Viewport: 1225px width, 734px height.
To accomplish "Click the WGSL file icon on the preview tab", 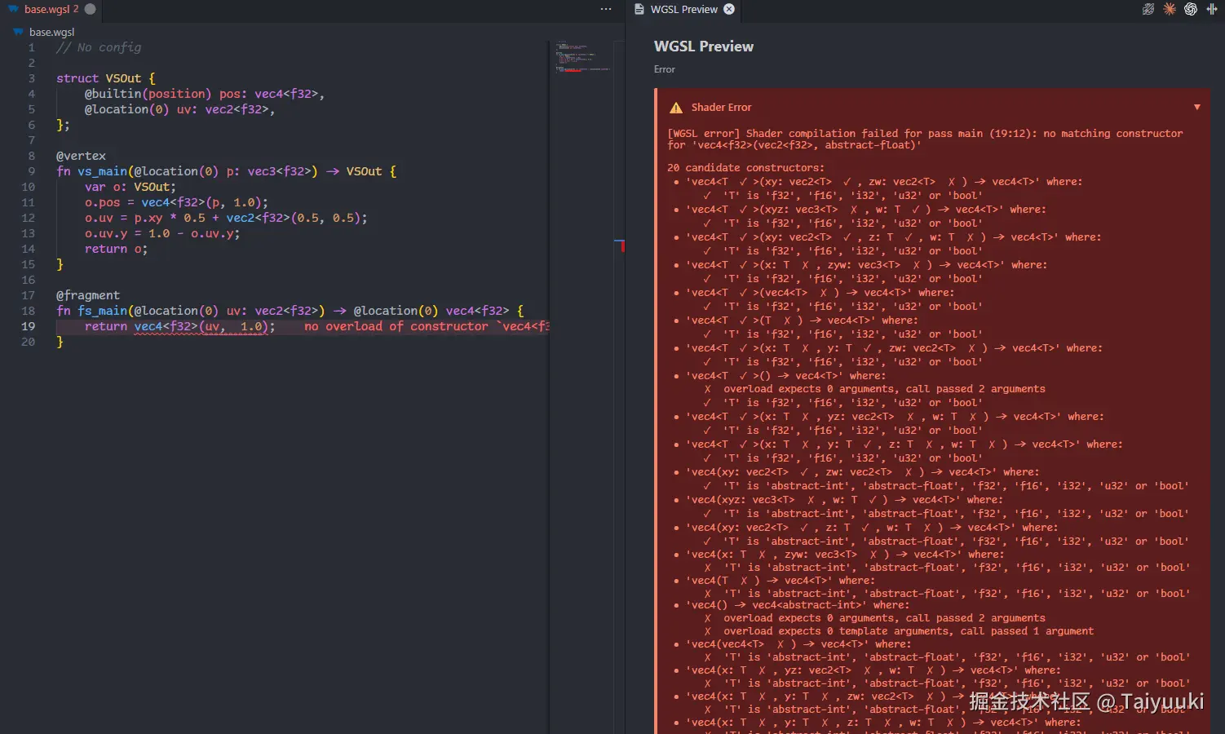I will 637,11.
